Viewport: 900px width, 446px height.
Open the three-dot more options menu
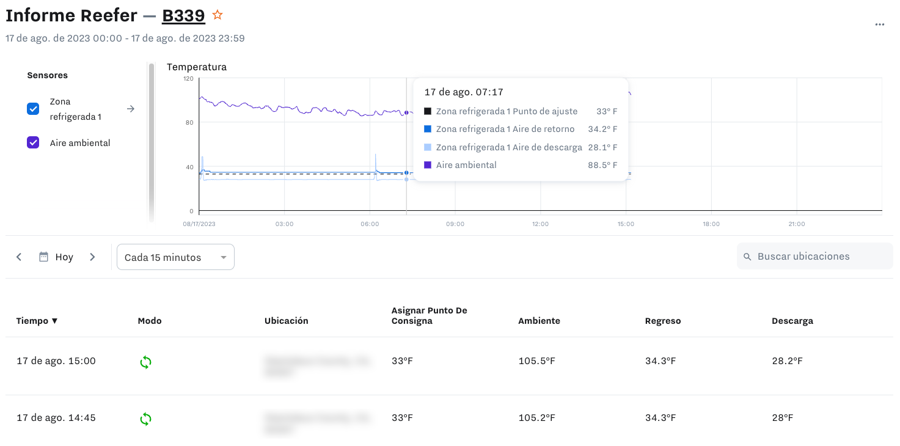click(879, 24)
